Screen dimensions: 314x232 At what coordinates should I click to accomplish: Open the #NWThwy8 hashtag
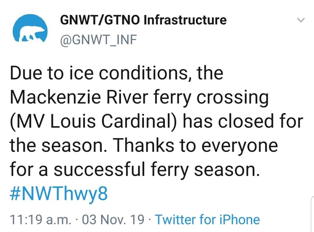(x=58, y=194)
